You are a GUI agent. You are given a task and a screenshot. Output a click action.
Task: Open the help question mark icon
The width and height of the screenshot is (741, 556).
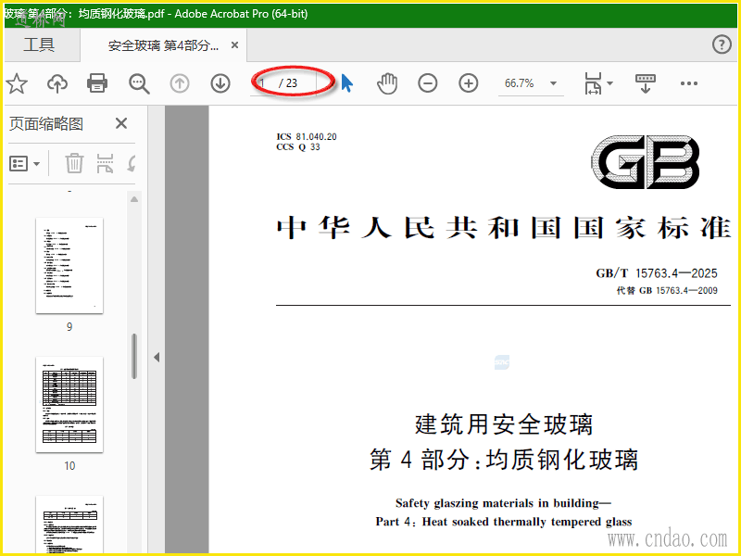tap(722, 44)
